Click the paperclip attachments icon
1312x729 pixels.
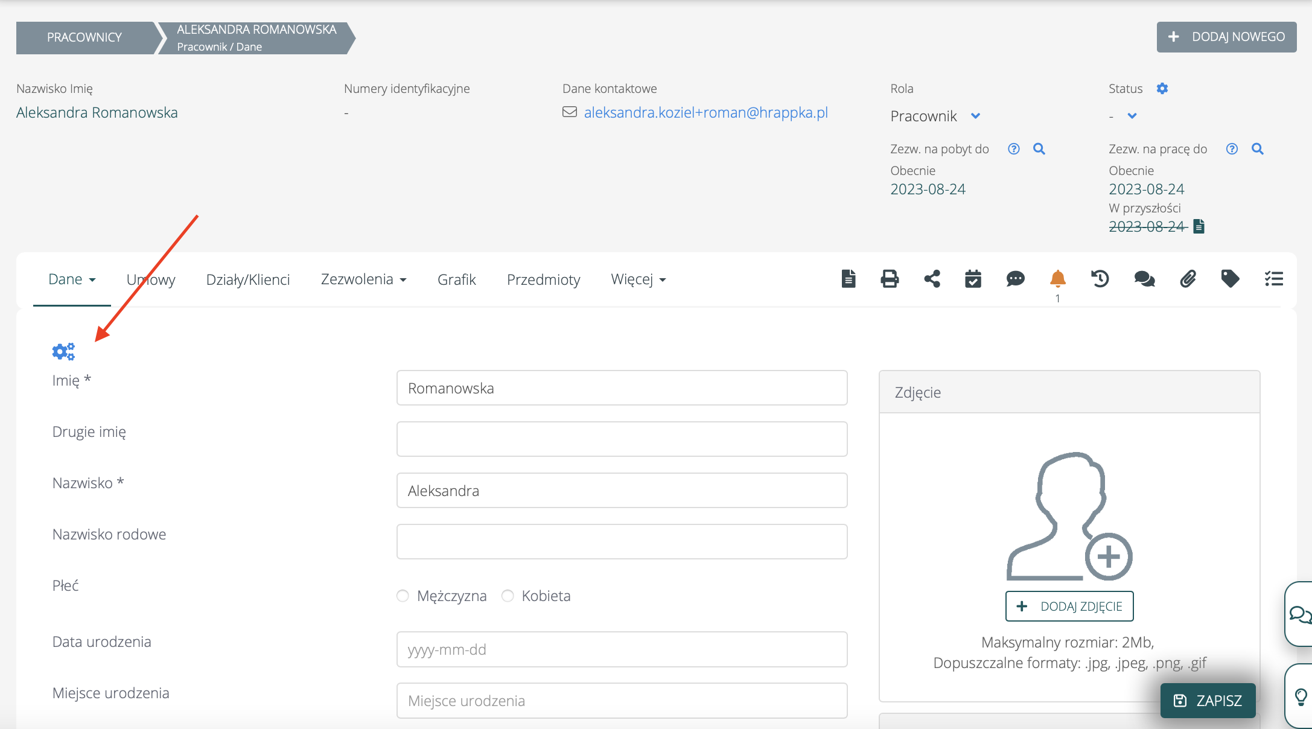tap(1188, 279)
